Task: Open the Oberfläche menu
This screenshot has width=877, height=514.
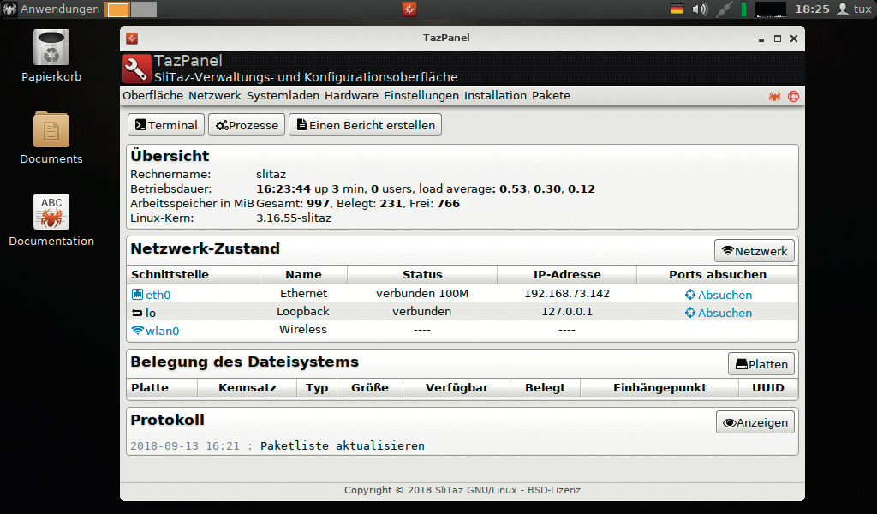Action: click(152, 96)
